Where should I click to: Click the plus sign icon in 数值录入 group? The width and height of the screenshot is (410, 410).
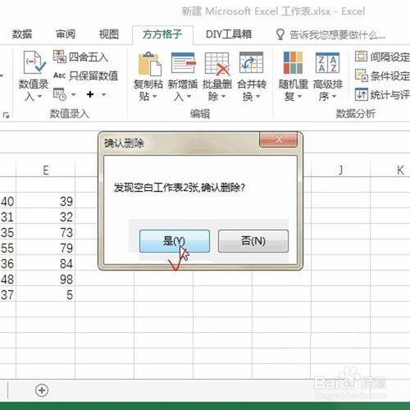pyautogui.click(x=90, y=94)
